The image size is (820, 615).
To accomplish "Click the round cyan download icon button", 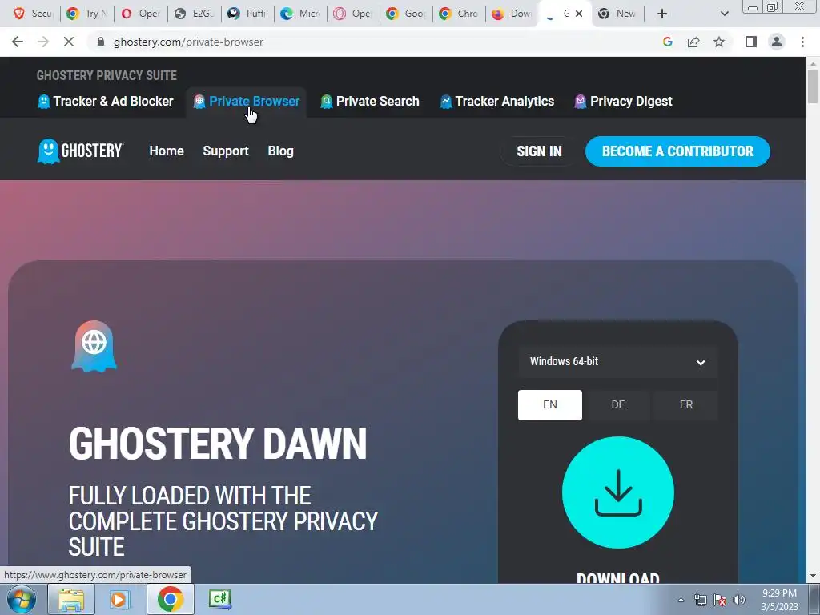I will pyautogui.click(x=618, y=492).
